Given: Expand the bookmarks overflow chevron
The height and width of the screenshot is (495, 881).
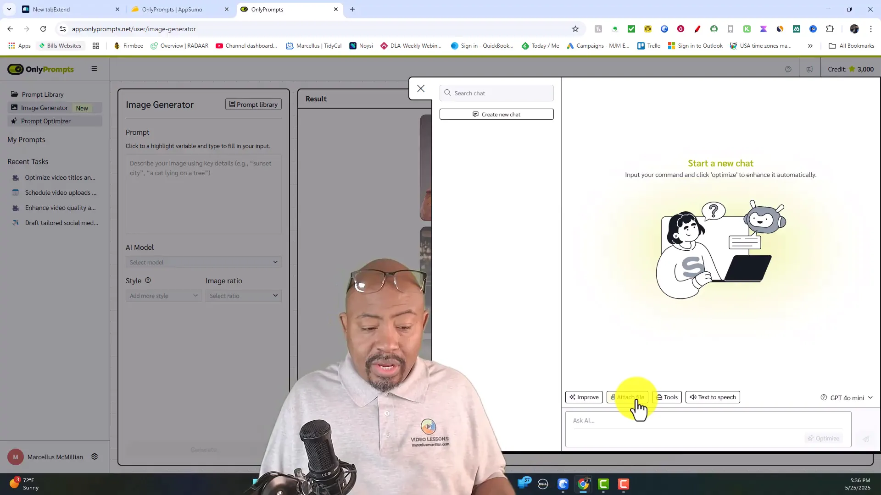Looking at the screenshot, I should (810, 46).
